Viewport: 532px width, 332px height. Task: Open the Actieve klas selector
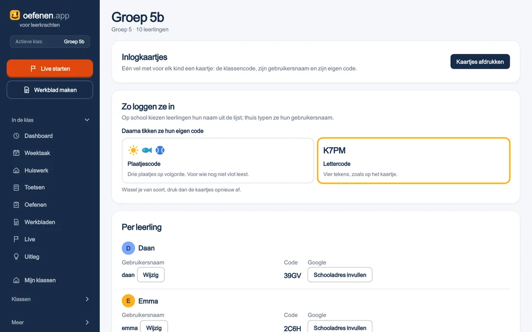(50, 41)
